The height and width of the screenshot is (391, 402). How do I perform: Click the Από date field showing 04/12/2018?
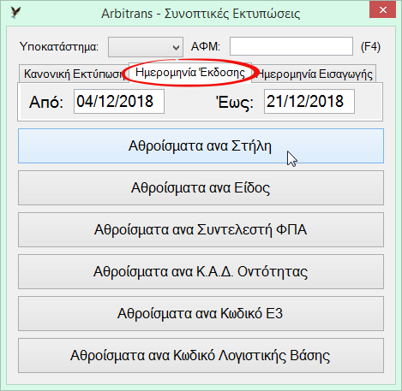coord(119,102)
